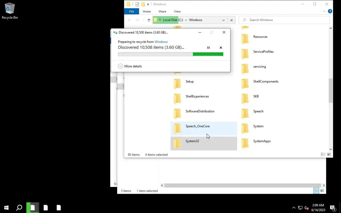Pause the recycle operation
This screenshot has height=213, width=341.
208,48
